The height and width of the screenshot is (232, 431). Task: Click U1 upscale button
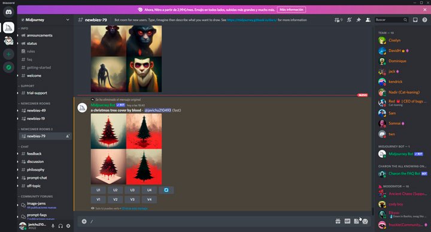click(x=98, y=190)
